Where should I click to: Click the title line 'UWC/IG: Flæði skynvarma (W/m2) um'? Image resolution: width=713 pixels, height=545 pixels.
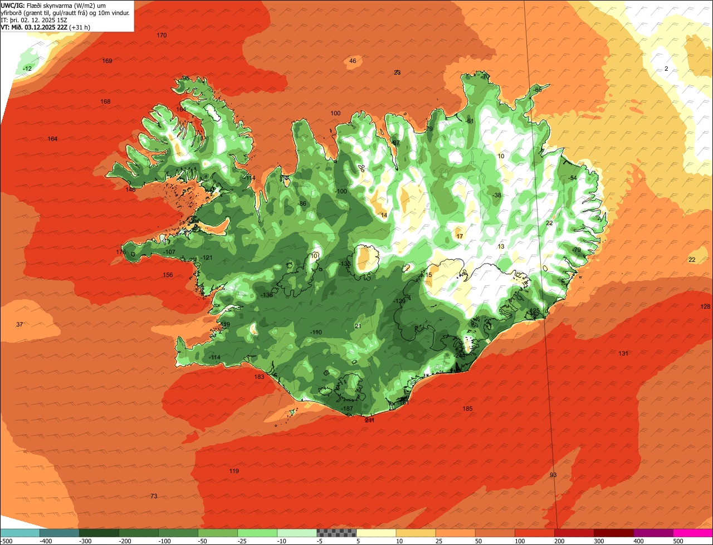53,5
